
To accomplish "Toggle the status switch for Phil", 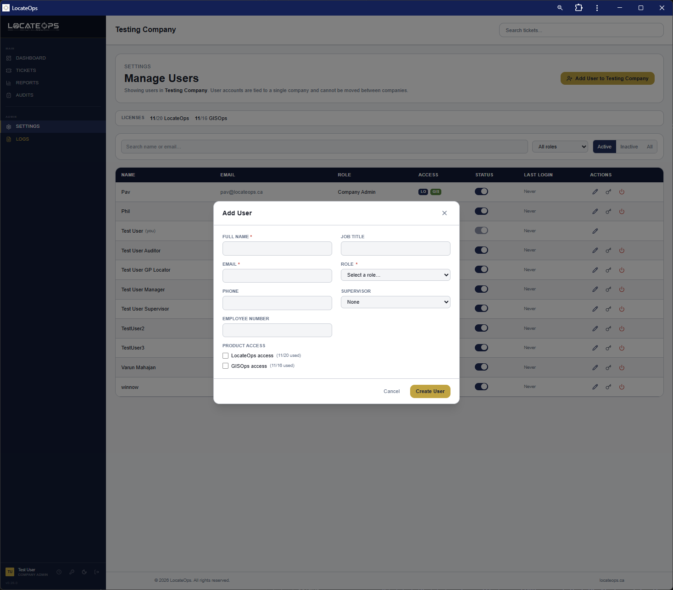I will pyautogui.click(x=481, y=211).
